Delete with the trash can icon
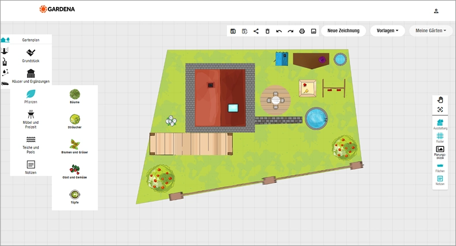 click(x=268, y=31)
